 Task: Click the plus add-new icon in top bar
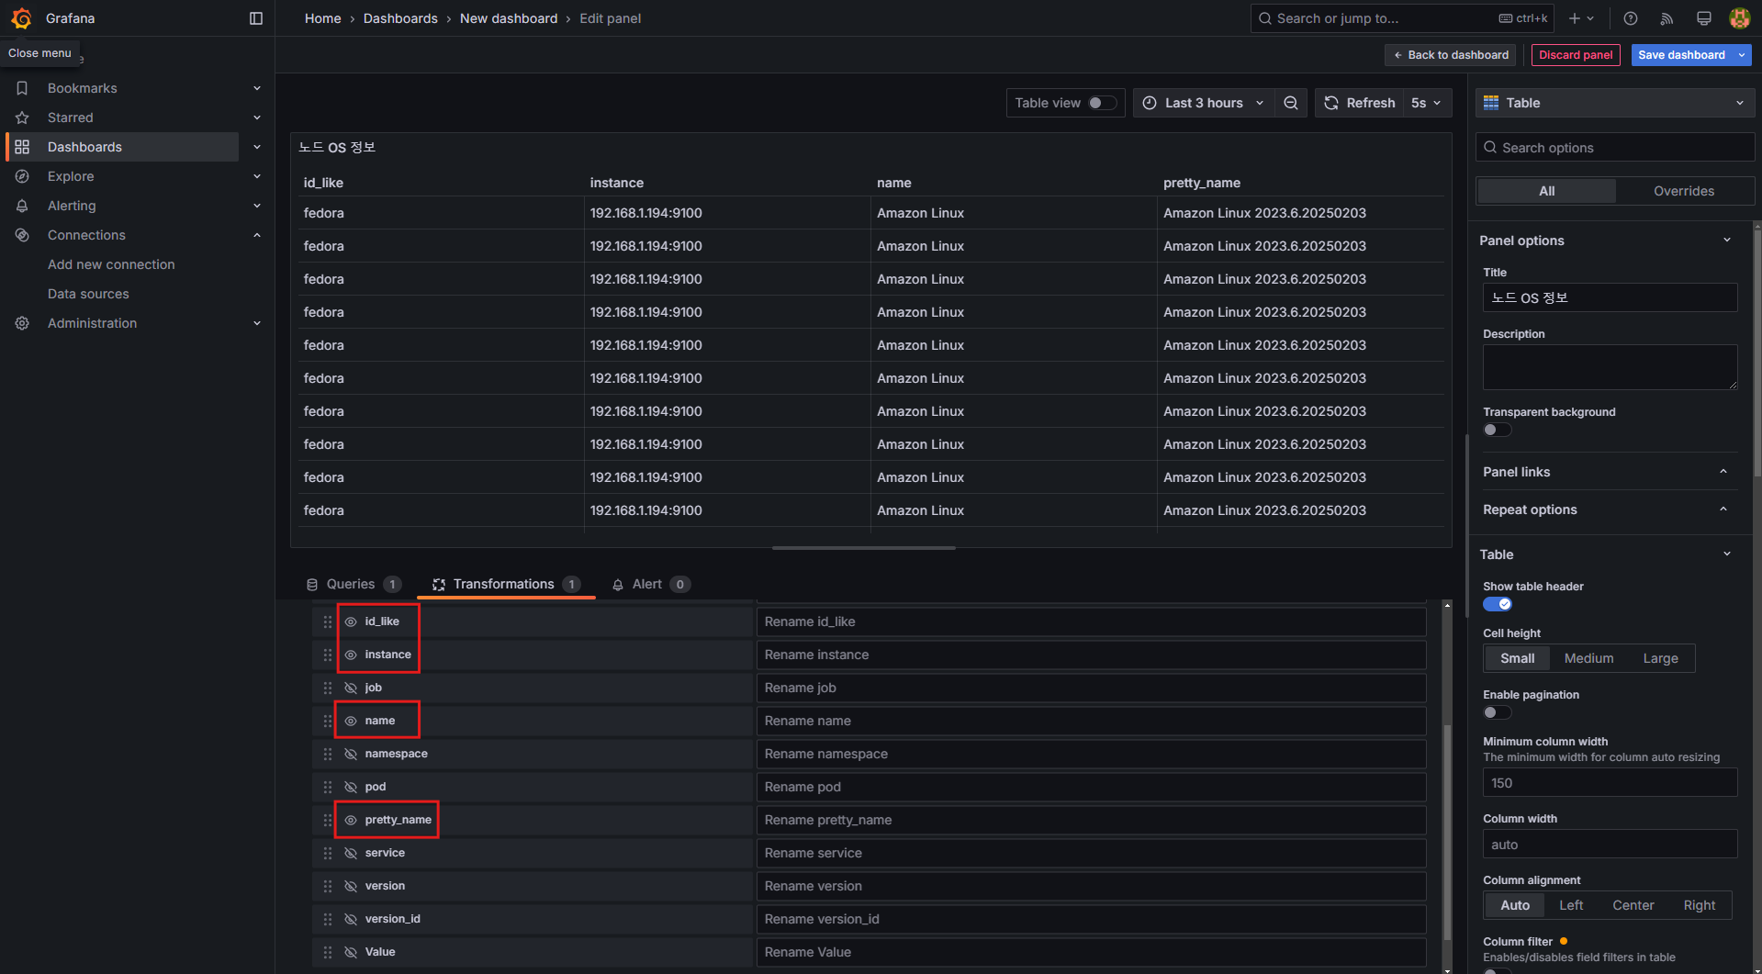tap(1575, 18)
